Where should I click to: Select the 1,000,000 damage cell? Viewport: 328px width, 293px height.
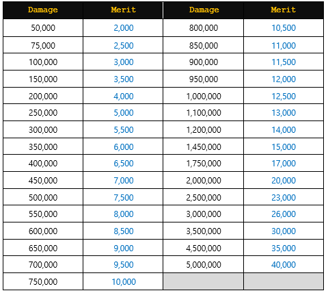pyautogui.click(x=204, y=96)
